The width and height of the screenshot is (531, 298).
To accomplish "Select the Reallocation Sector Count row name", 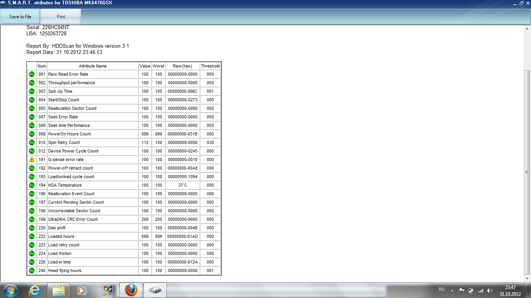I will point(72,108).
